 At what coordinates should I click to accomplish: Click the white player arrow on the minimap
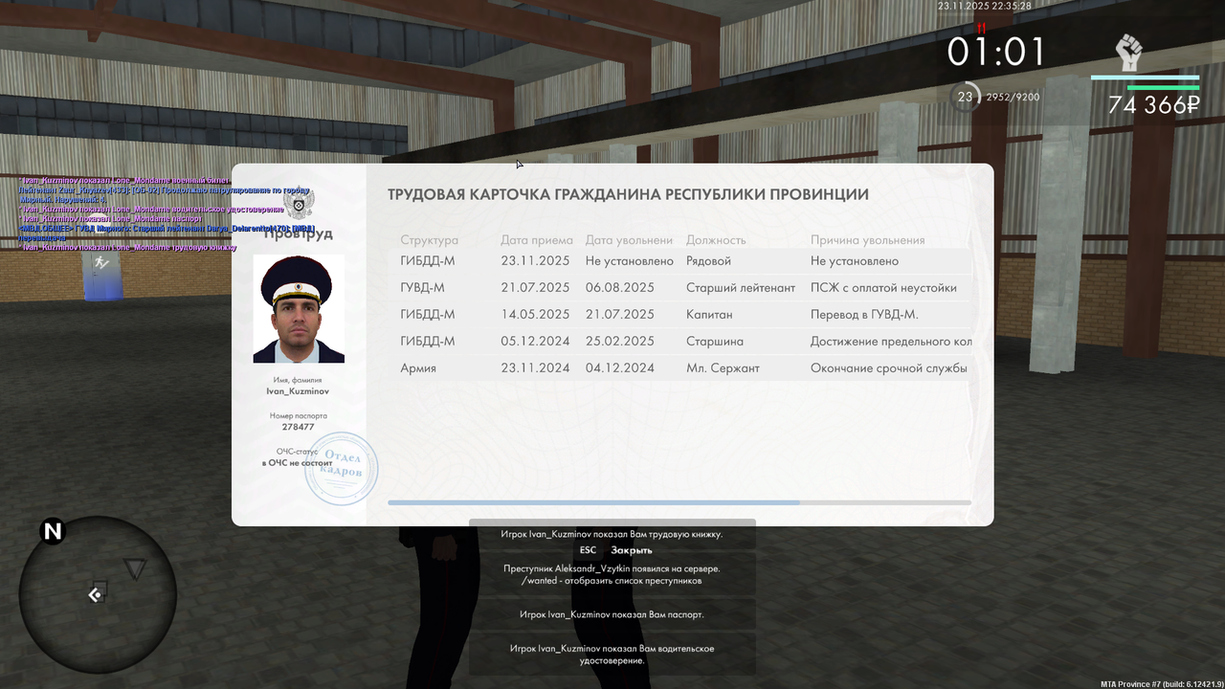point(95,595)
